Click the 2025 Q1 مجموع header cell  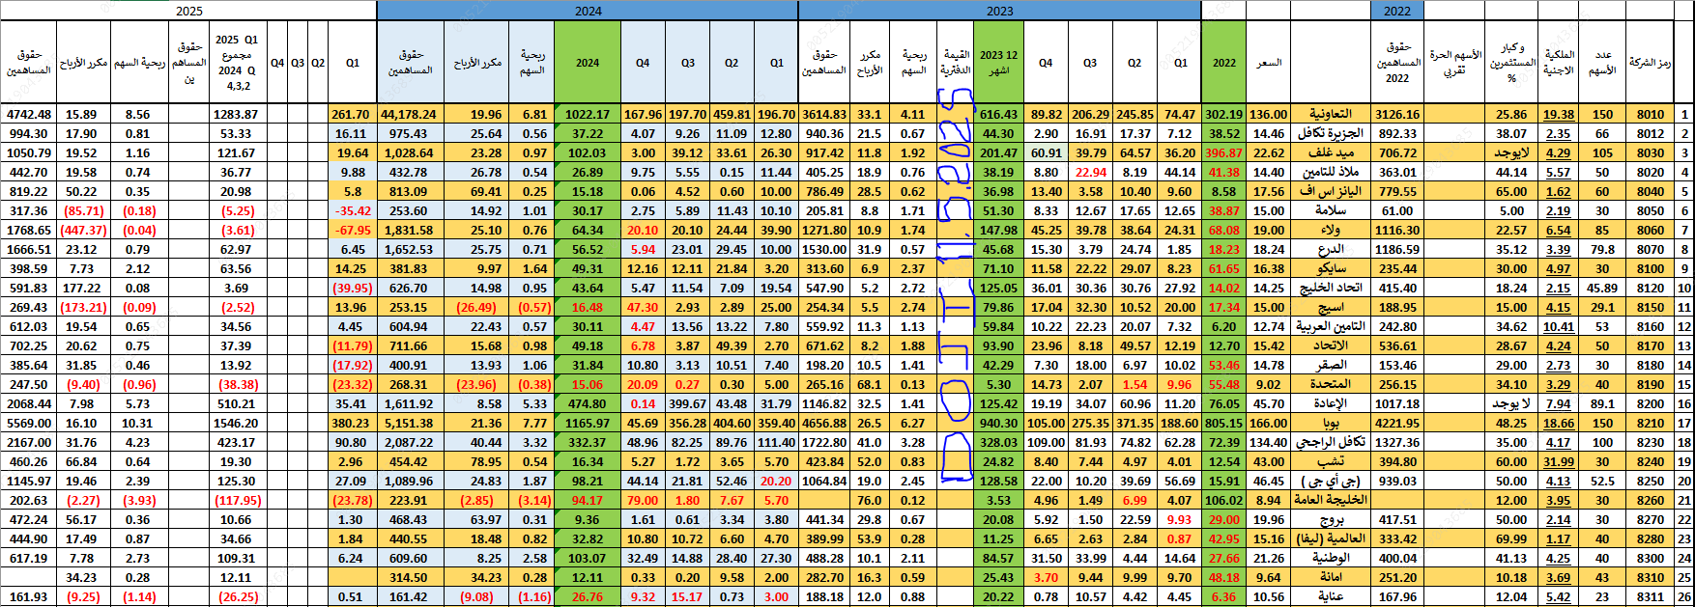(236, 62)
